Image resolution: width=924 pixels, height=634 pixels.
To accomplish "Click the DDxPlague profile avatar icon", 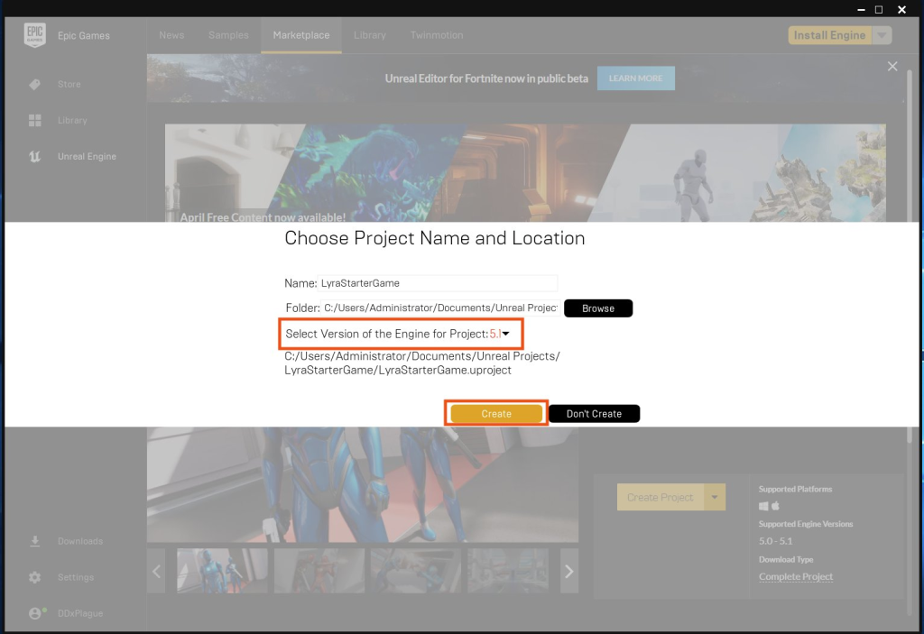I will pos(36,612).
